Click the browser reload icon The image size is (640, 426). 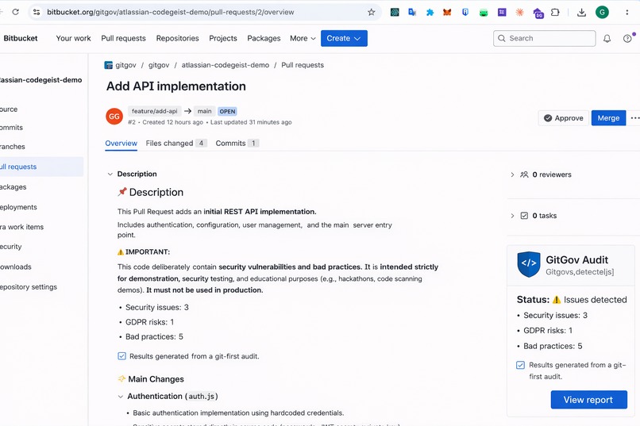click(x=16, y=12)
